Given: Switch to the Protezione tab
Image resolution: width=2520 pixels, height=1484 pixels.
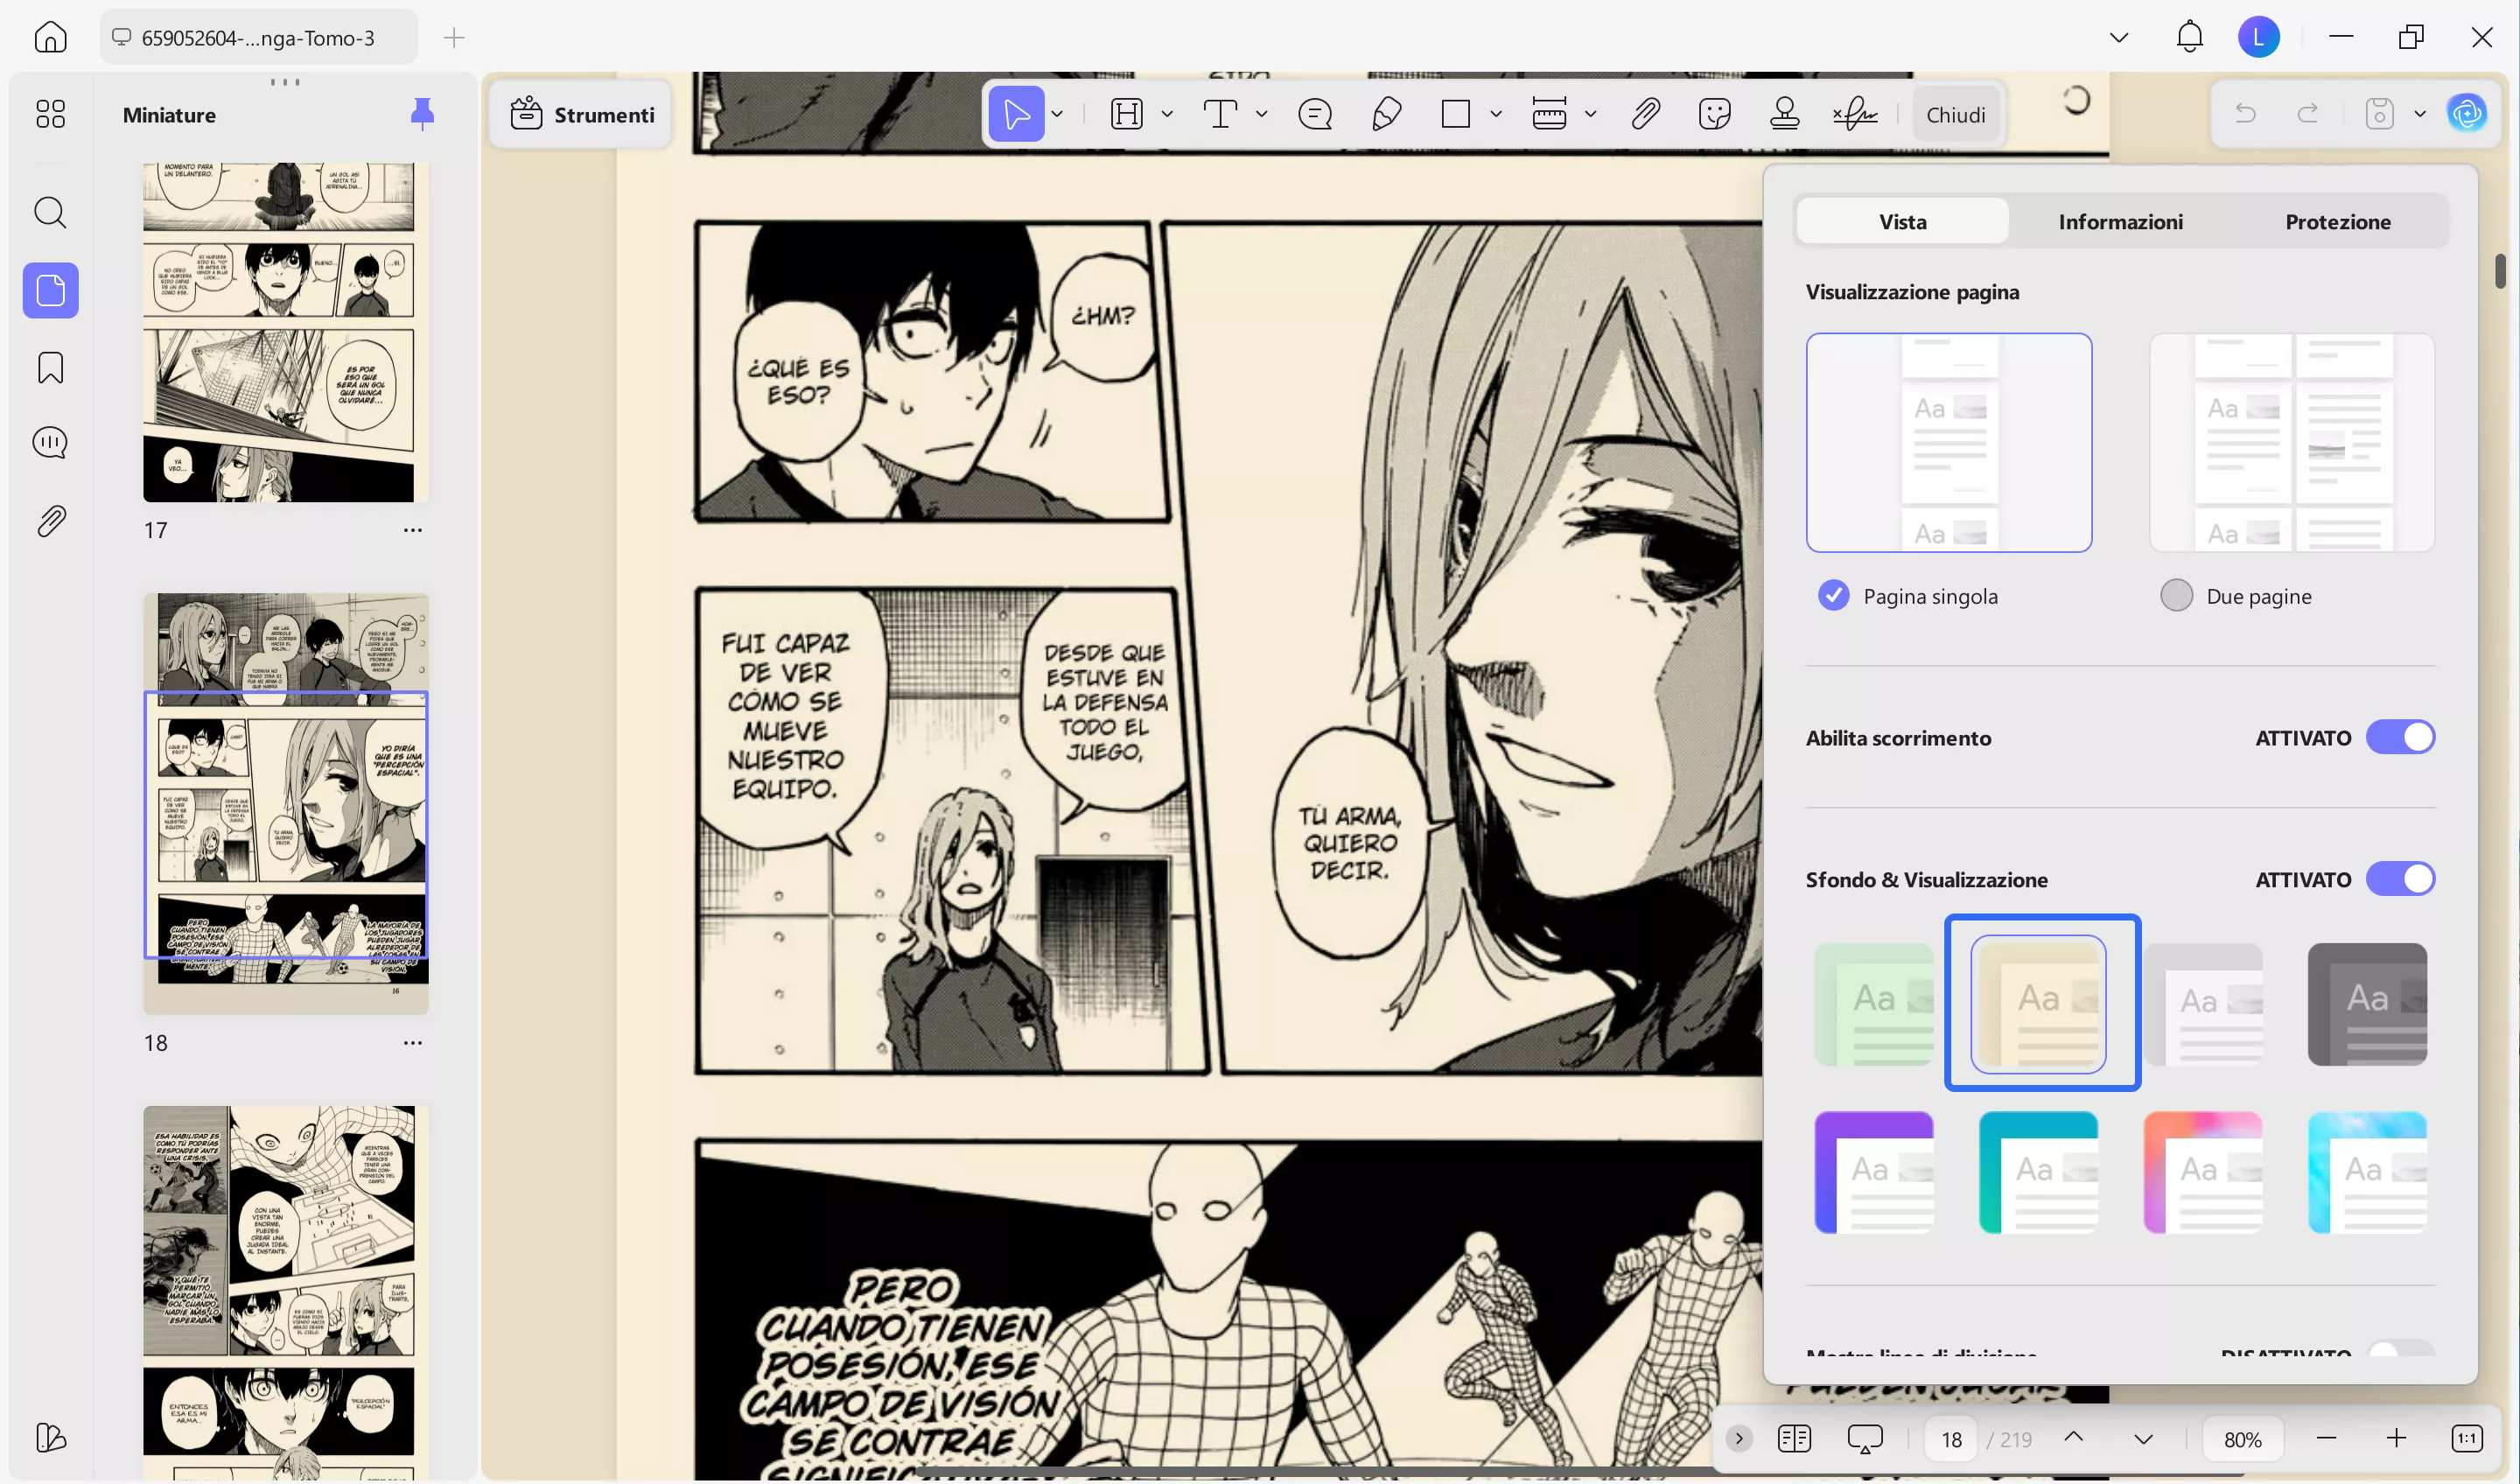Looking at the screenshot, I should pyautogui.click(x=2337, y=222).
